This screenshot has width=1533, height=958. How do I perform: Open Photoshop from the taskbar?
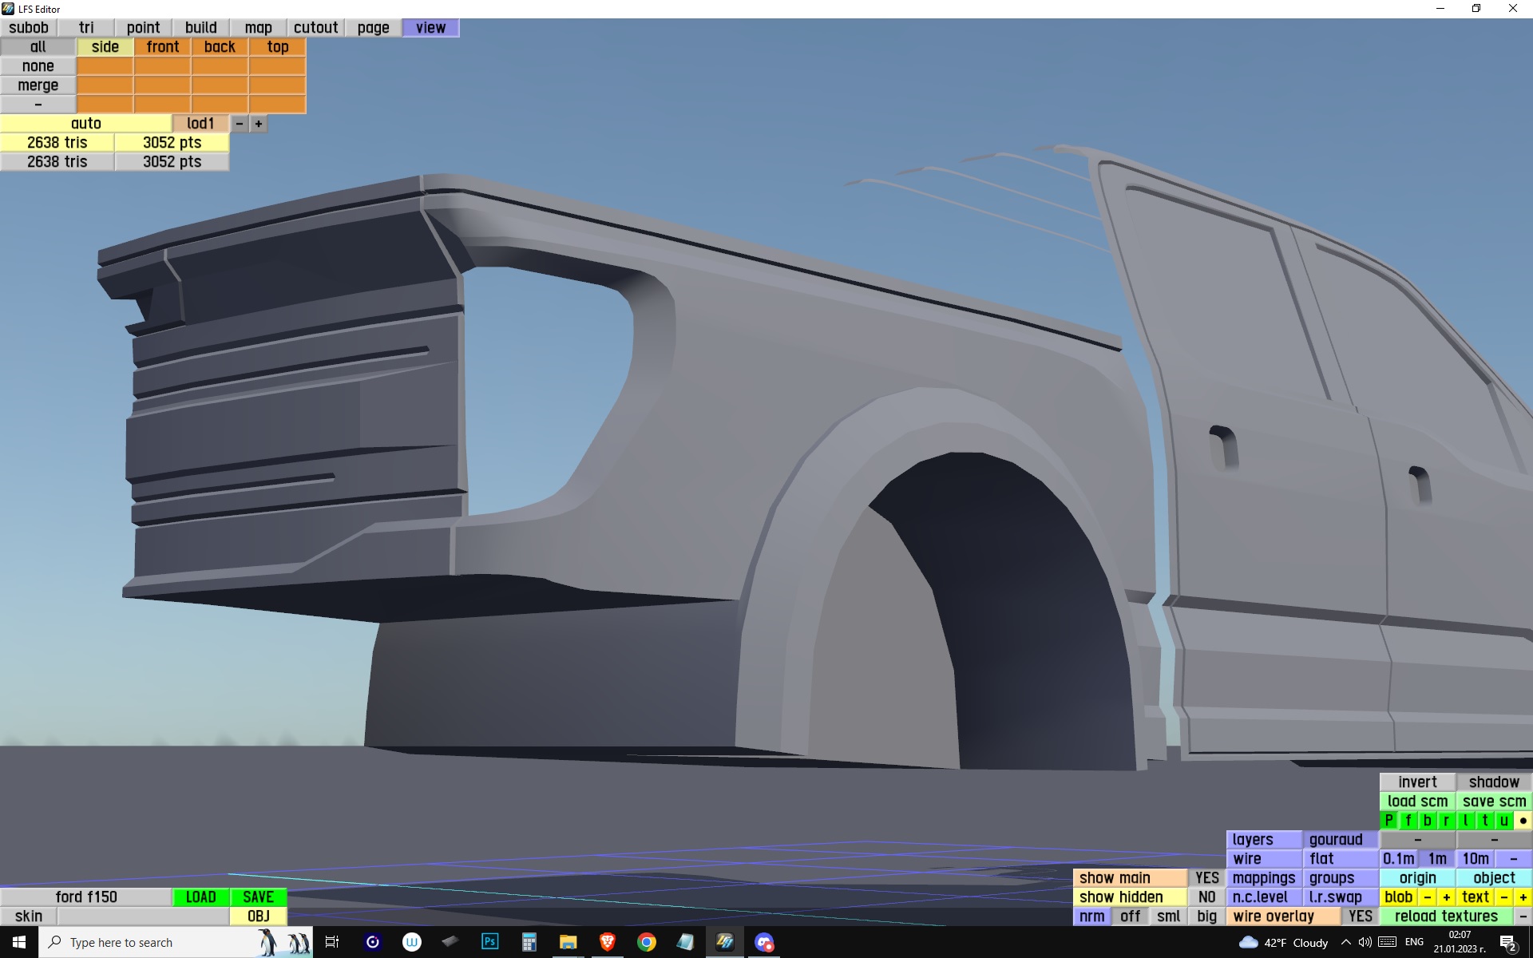pyautogui.click(x=489, y=942)
